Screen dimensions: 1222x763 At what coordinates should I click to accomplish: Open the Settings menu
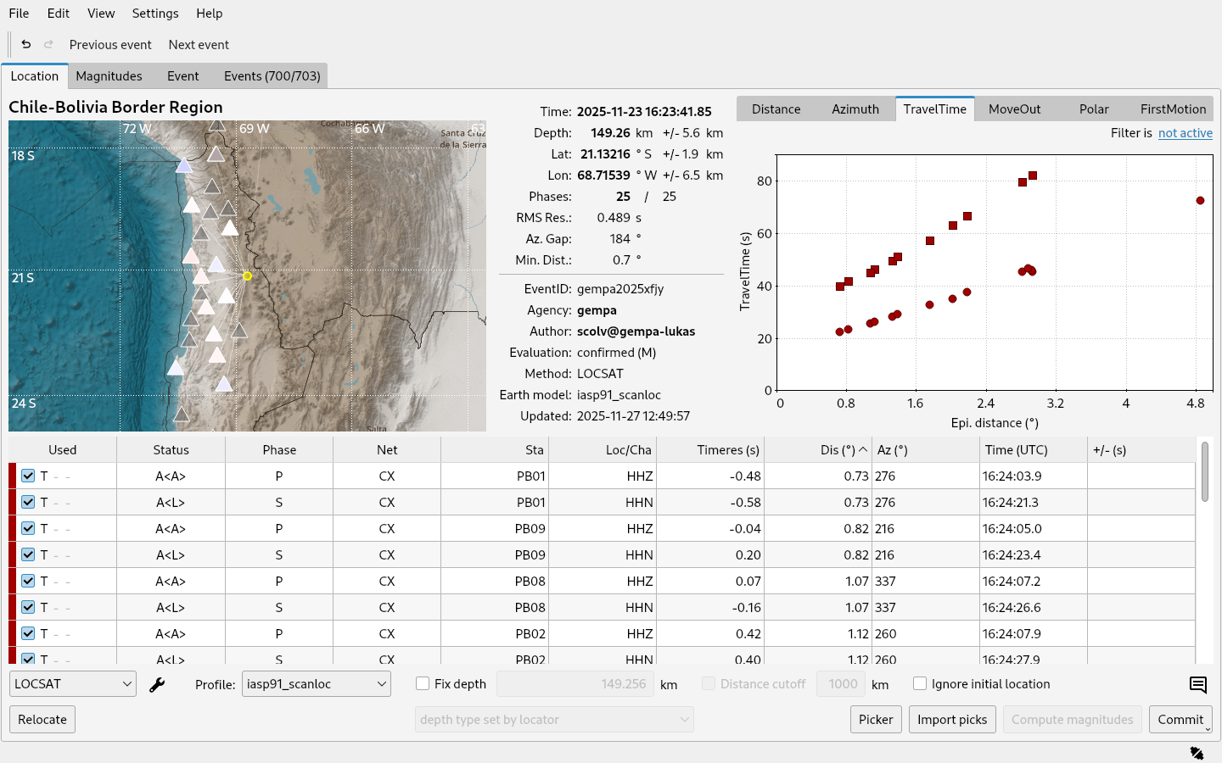click(155, 14)
